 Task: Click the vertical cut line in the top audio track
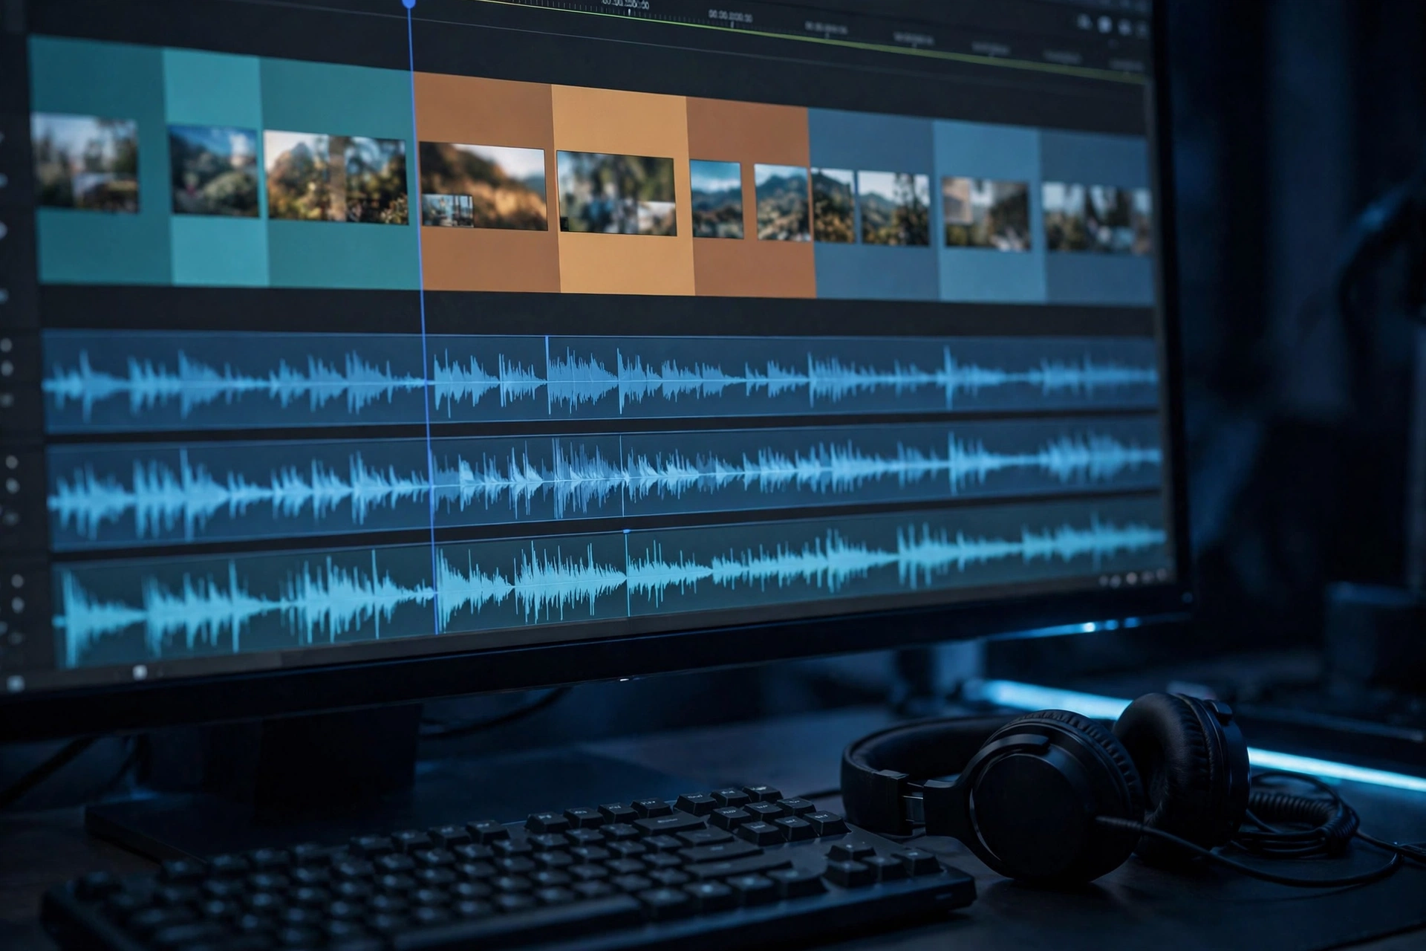[x=547, y=375]
